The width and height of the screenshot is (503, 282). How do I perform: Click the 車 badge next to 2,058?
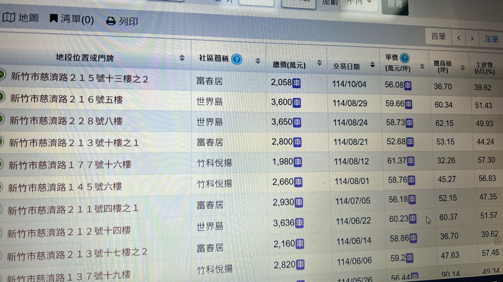[296, 82]
